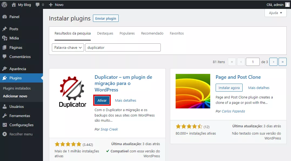Click Instalar agora for Page and Post Clone

point(229,88)
